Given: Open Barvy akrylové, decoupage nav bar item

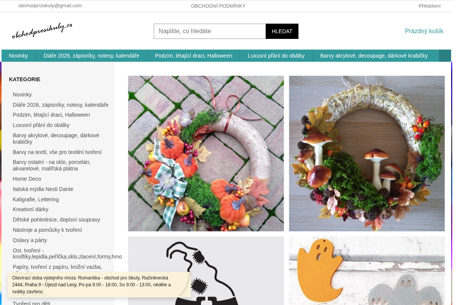Looking at the screenshot, I should [x=374, y=56].
